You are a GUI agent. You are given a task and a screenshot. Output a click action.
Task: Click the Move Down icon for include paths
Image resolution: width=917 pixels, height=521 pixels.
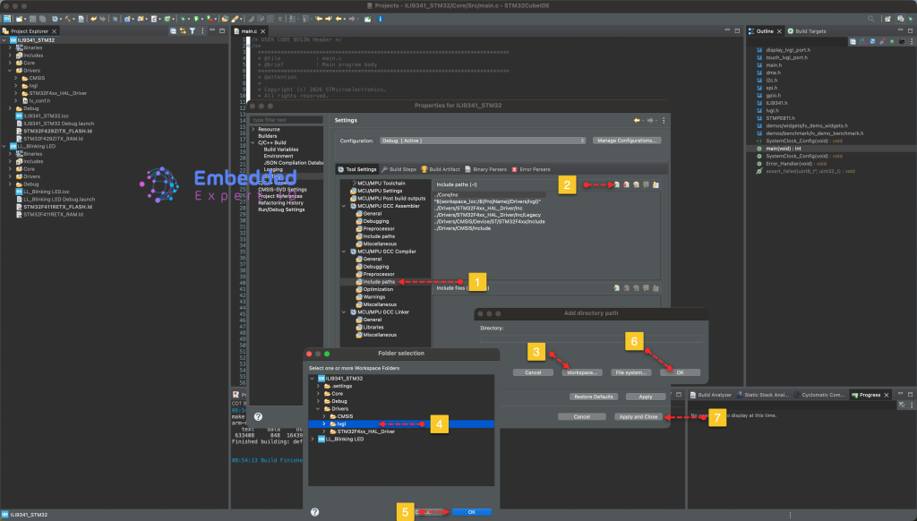[x=656, y=185]
